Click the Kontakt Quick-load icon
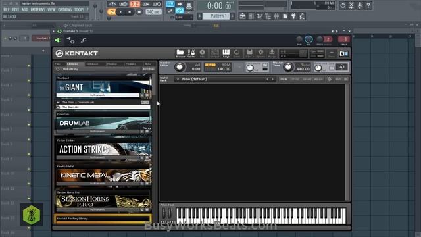This screenshot has width=421, height=237. [237, 53]
